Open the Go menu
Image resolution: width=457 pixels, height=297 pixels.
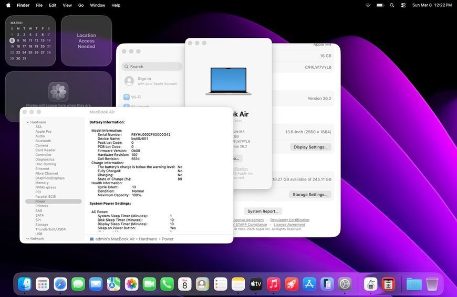click(x=81, y=5)
